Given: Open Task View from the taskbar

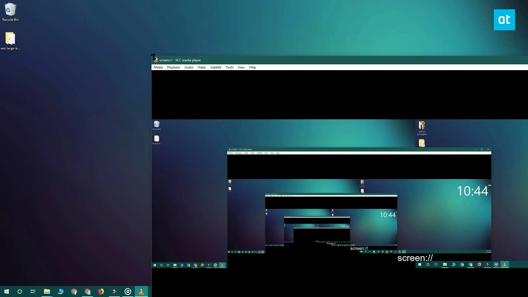Looking at the screenshot, I should [33, 292].
